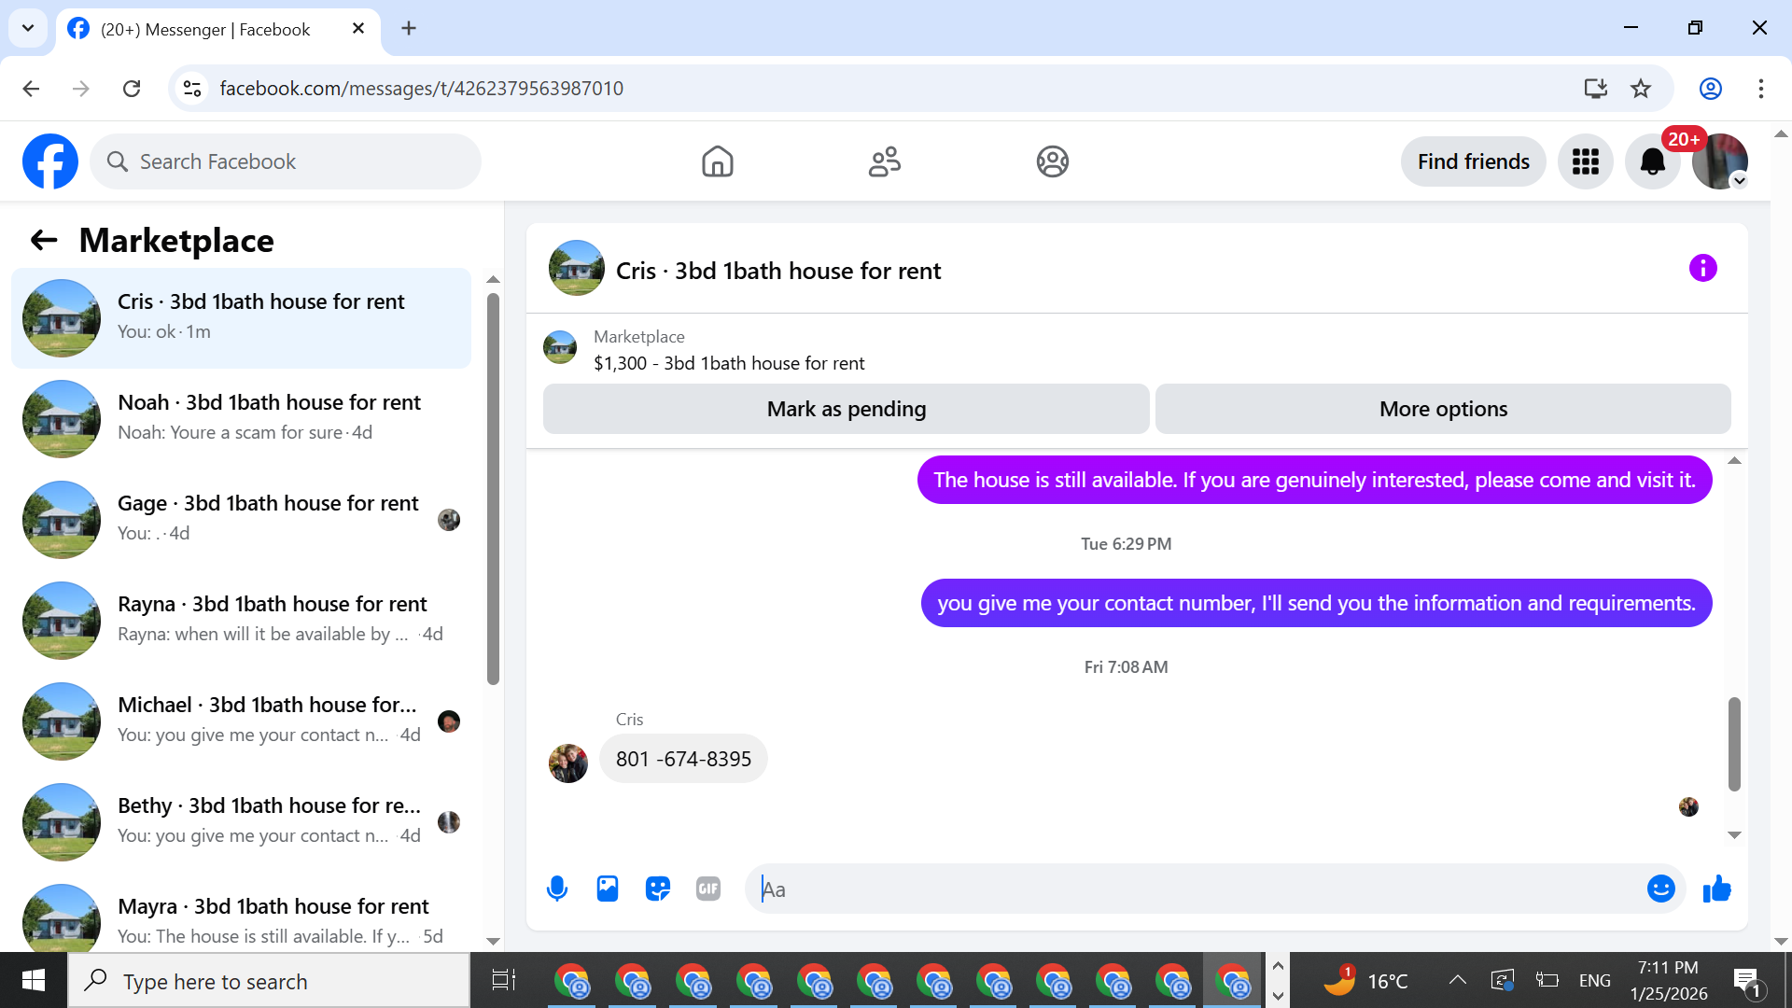Open the Home feed icon
Viewport: 1792px width, 1008px height.
point(718,161)
